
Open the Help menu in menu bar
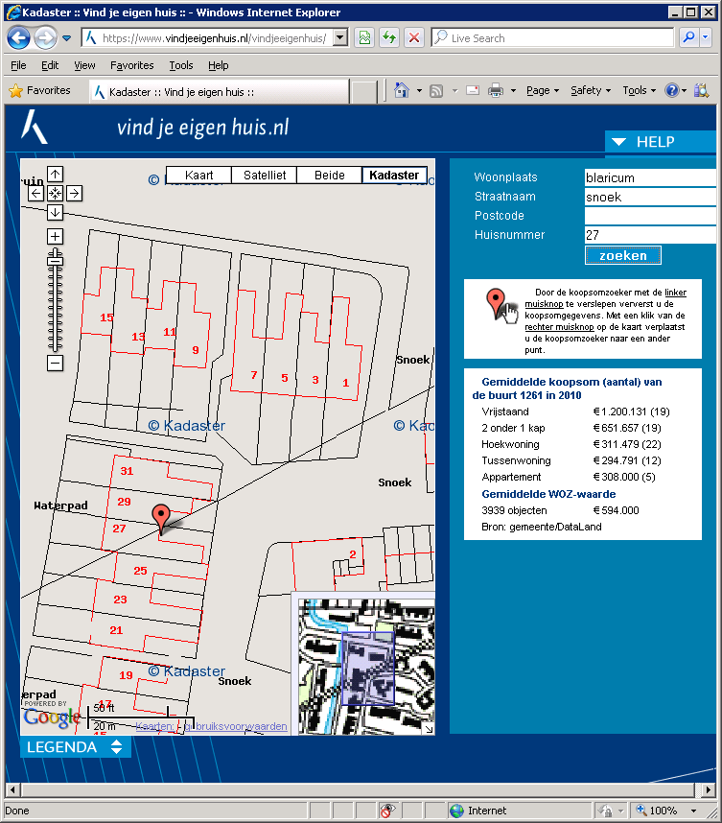click(219, 65)
